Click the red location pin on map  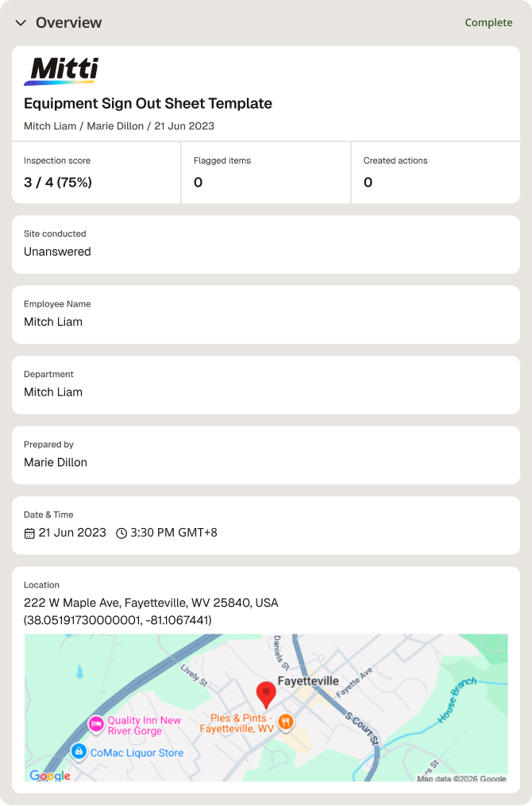tap(266, 696)
